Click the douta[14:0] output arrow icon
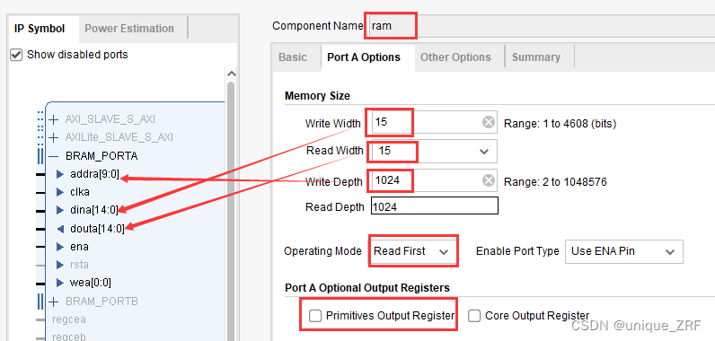Viewport: 715px width, 341px height. (x=60, y=229)
